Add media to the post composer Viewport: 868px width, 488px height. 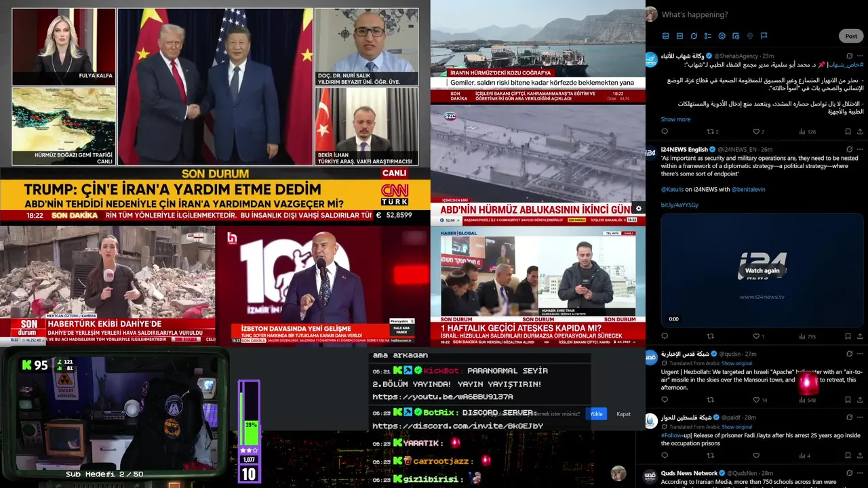coord(665,36)
